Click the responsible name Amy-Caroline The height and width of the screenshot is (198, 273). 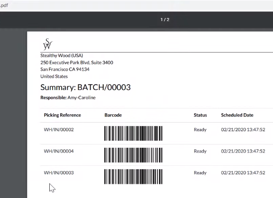82,98
